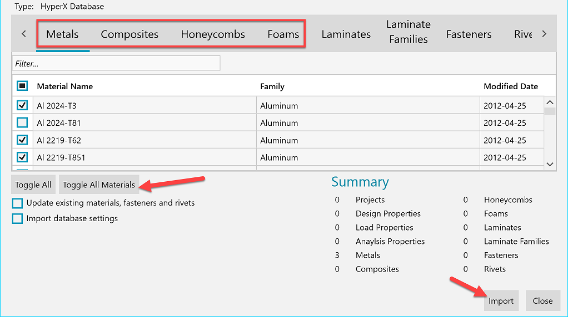Click the Toggle All Materials button
This screenshot has height=317, width=568.
pyautogui.click(x=98, y=185)
